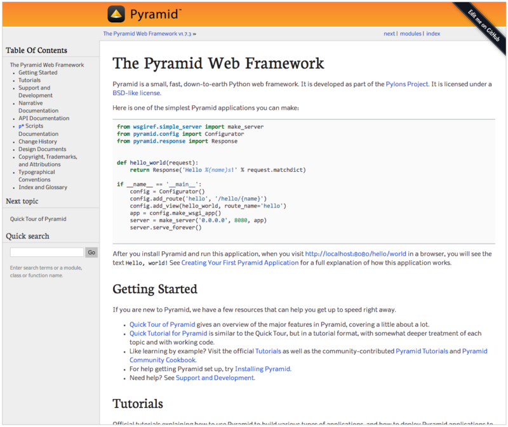
Task: Focus the Quick search input field
Action: pyautogui.click(x=47, y=252)
